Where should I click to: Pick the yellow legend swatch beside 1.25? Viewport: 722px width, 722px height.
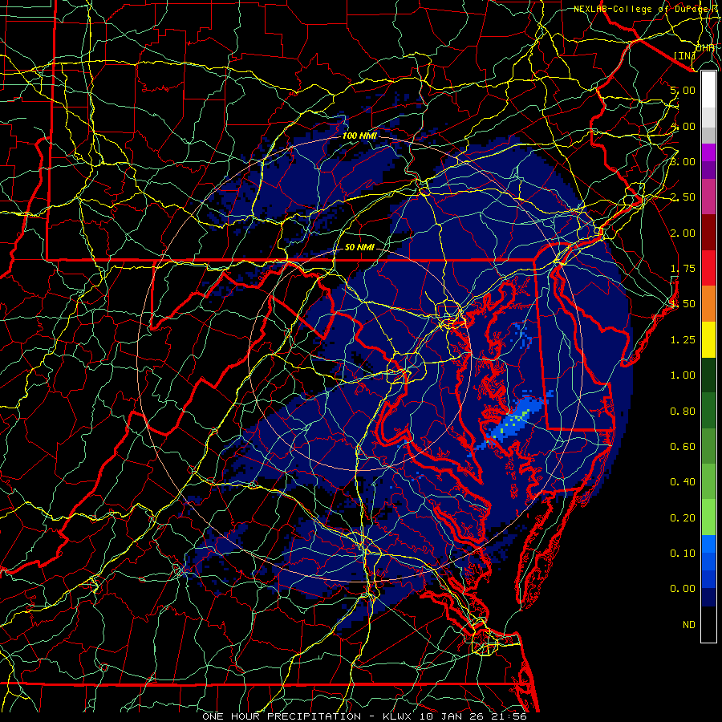(708, 339)
